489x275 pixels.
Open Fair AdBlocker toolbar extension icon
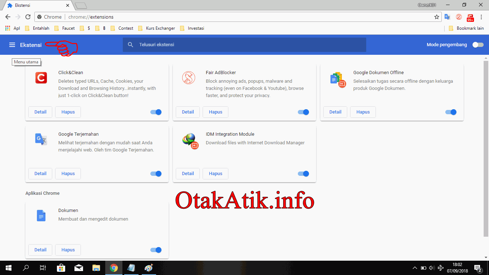click(x=459, y=17)
